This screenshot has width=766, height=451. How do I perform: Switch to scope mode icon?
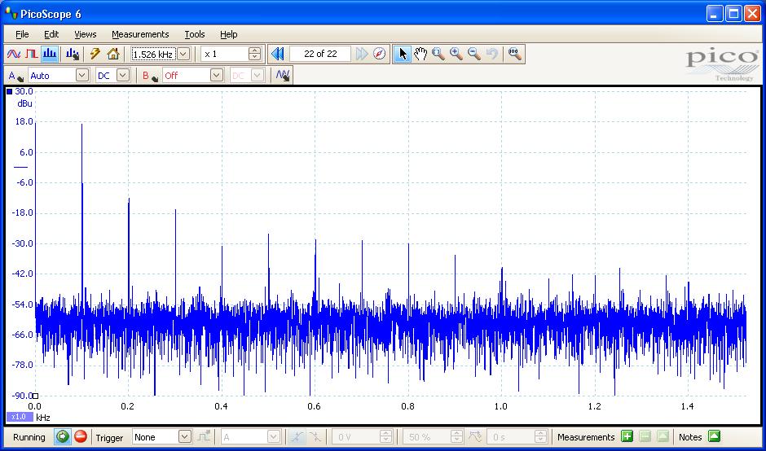[13, 54]
